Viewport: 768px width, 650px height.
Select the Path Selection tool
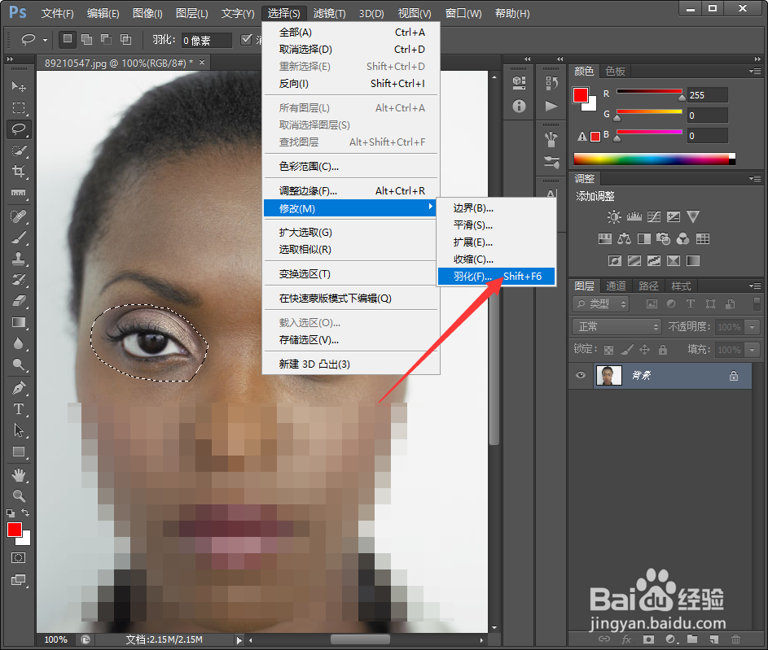(x=19, y=430)
